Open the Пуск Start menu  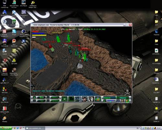(x=6, y=128)
